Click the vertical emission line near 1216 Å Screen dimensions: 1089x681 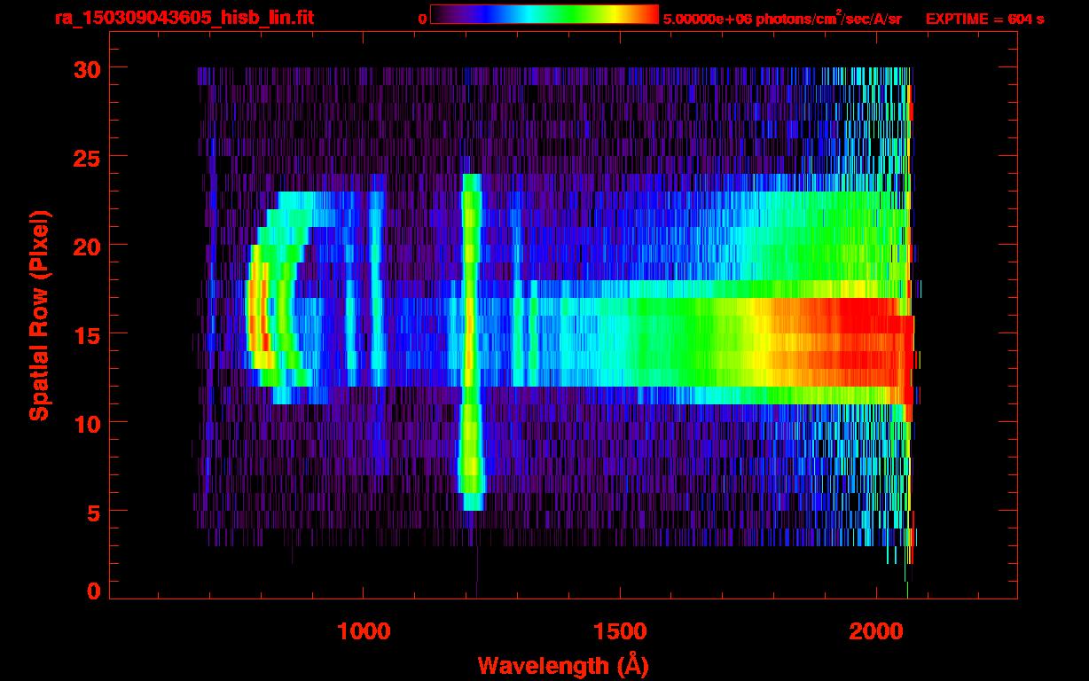[472, 341]
